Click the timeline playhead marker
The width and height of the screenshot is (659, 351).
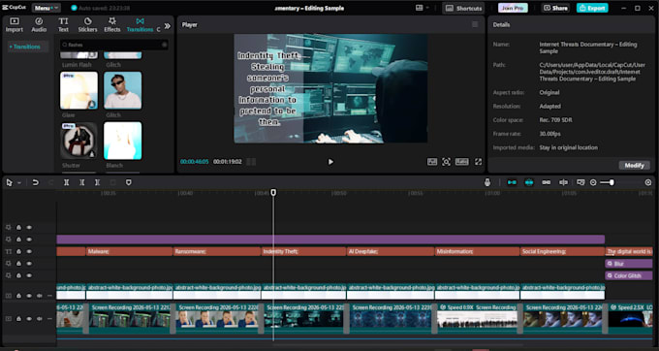(273, 193)
